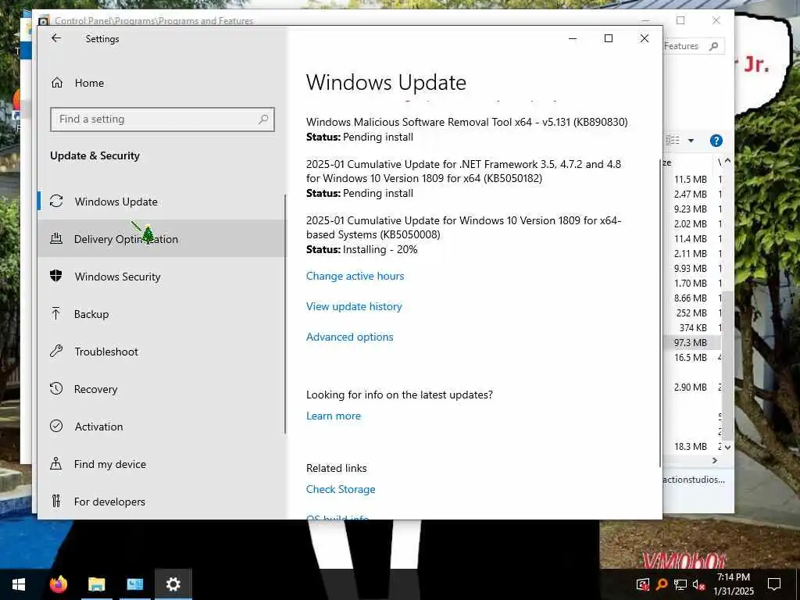
Task: Click the red tray icon beside the magnifier
Action: [643, 584]
